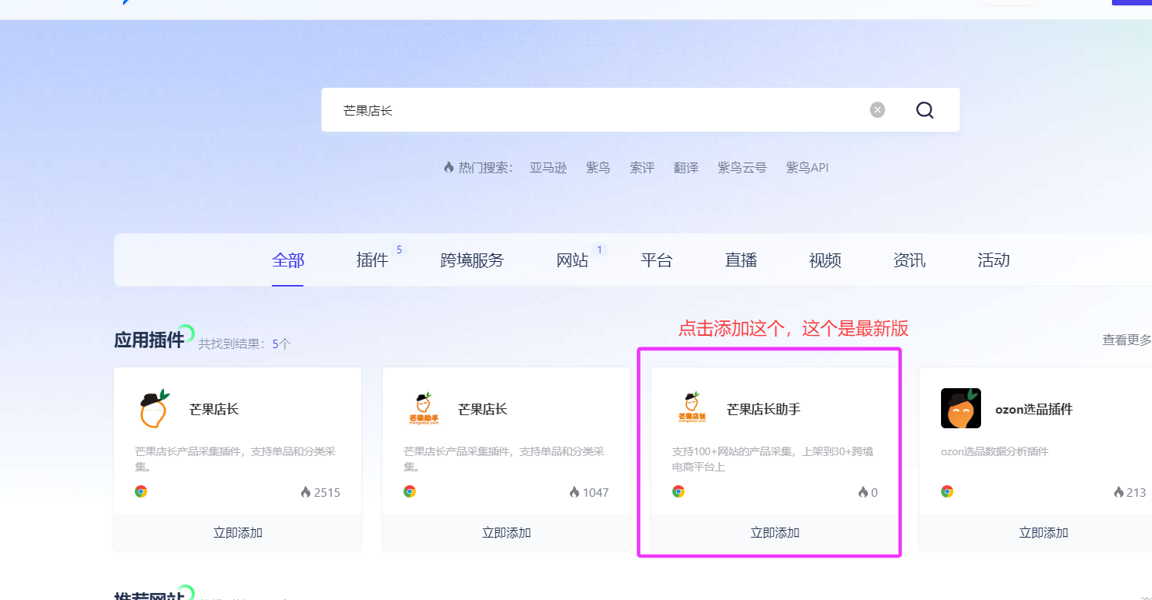Open the 活动 tab
The height and width of the screenshot is (600, 1152).
point(993,260)
